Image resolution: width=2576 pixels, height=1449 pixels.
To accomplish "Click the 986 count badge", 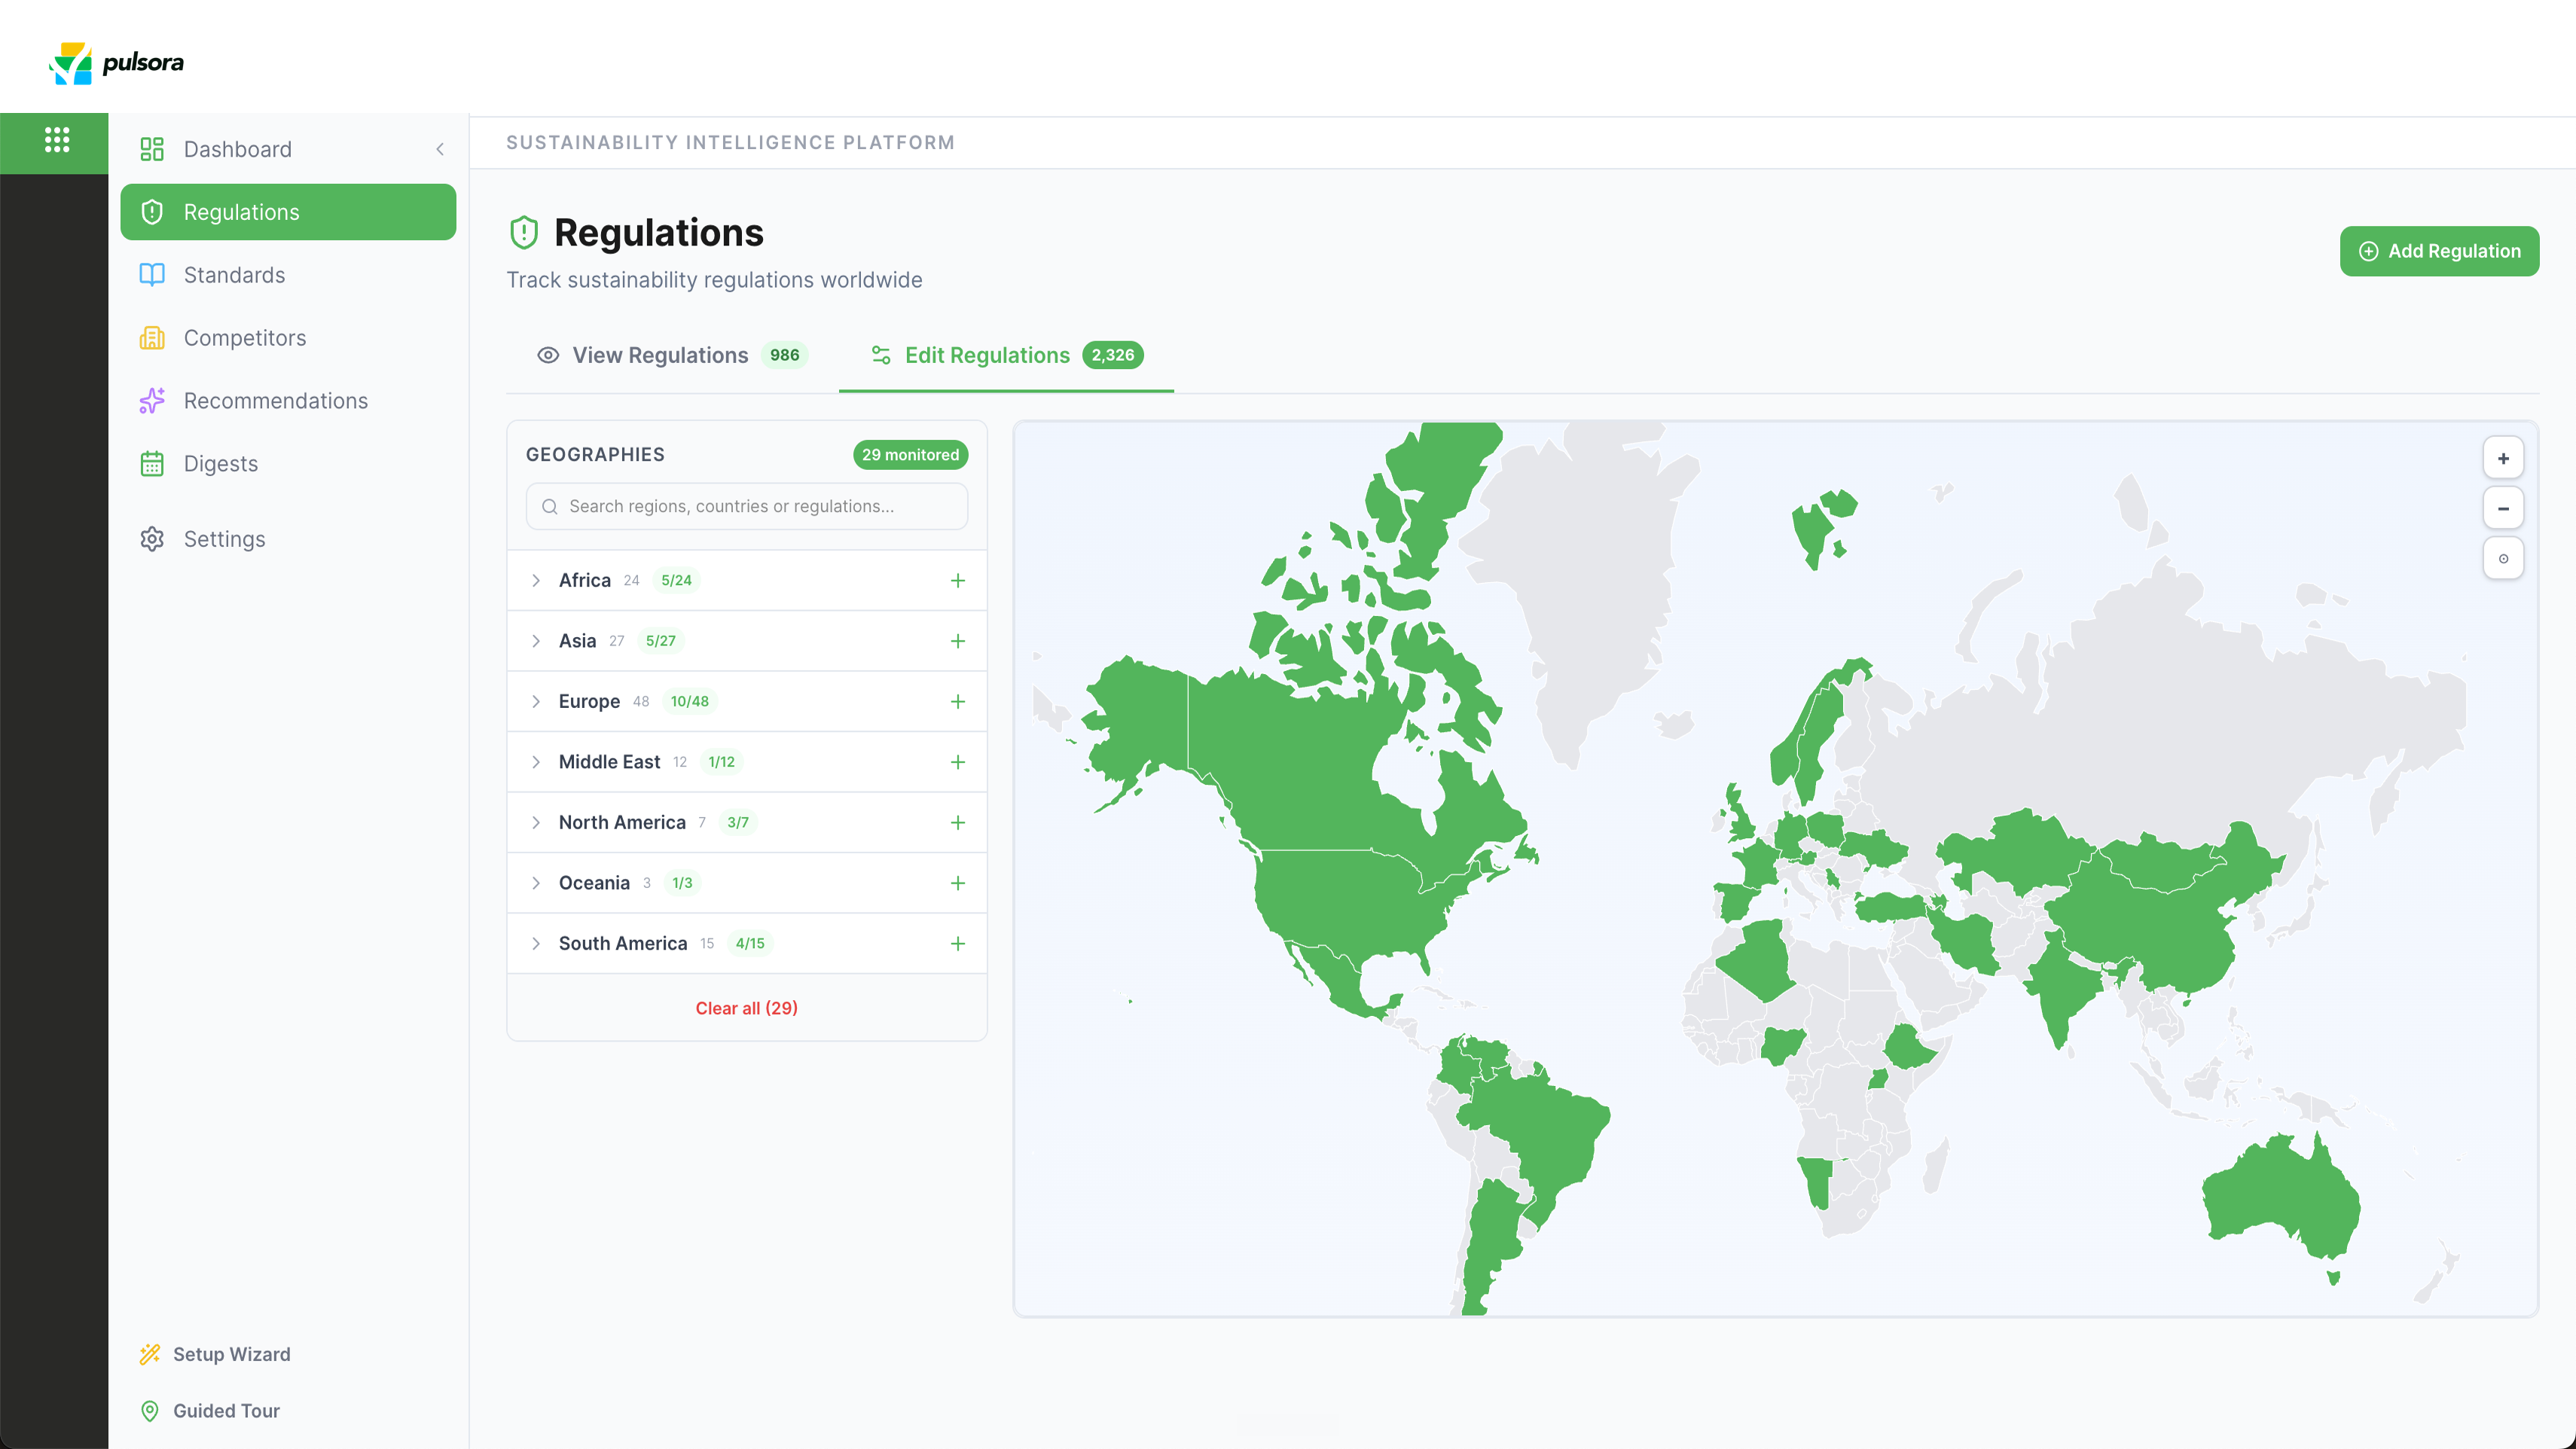I will (784, 355).
